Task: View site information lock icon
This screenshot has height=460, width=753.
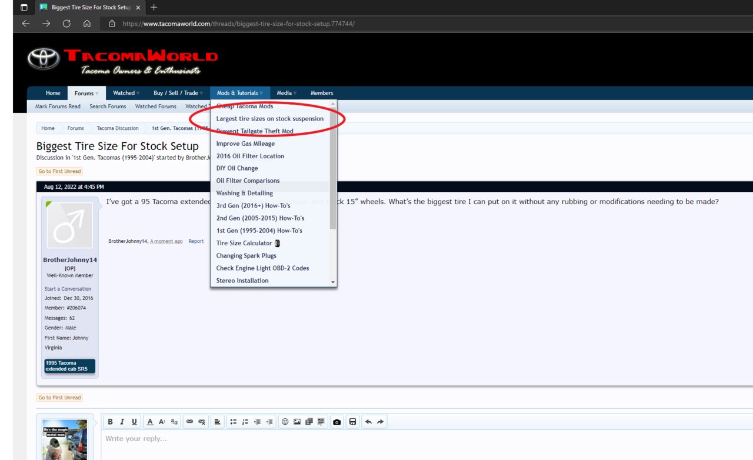Action: pyautogui.click(x=112, y=24)
